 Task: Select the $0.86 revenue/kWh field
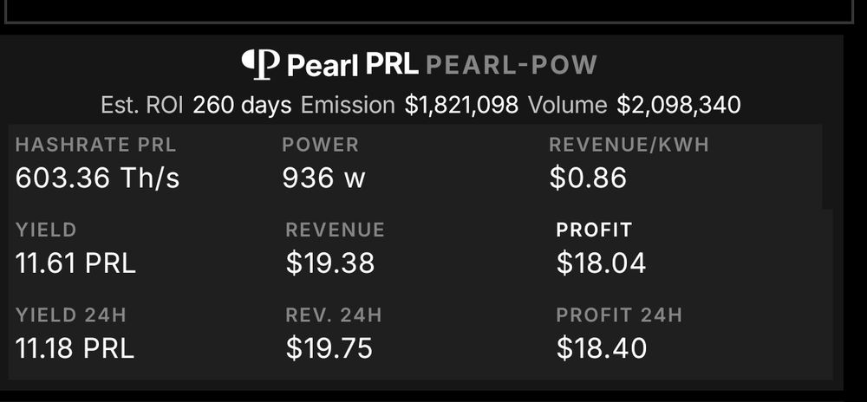(x=588, y=178)
